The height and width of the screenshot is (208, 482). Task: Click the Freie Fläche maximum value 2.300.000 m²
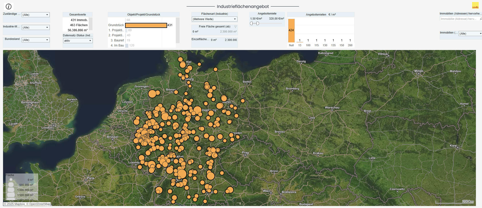pos(228,32)
